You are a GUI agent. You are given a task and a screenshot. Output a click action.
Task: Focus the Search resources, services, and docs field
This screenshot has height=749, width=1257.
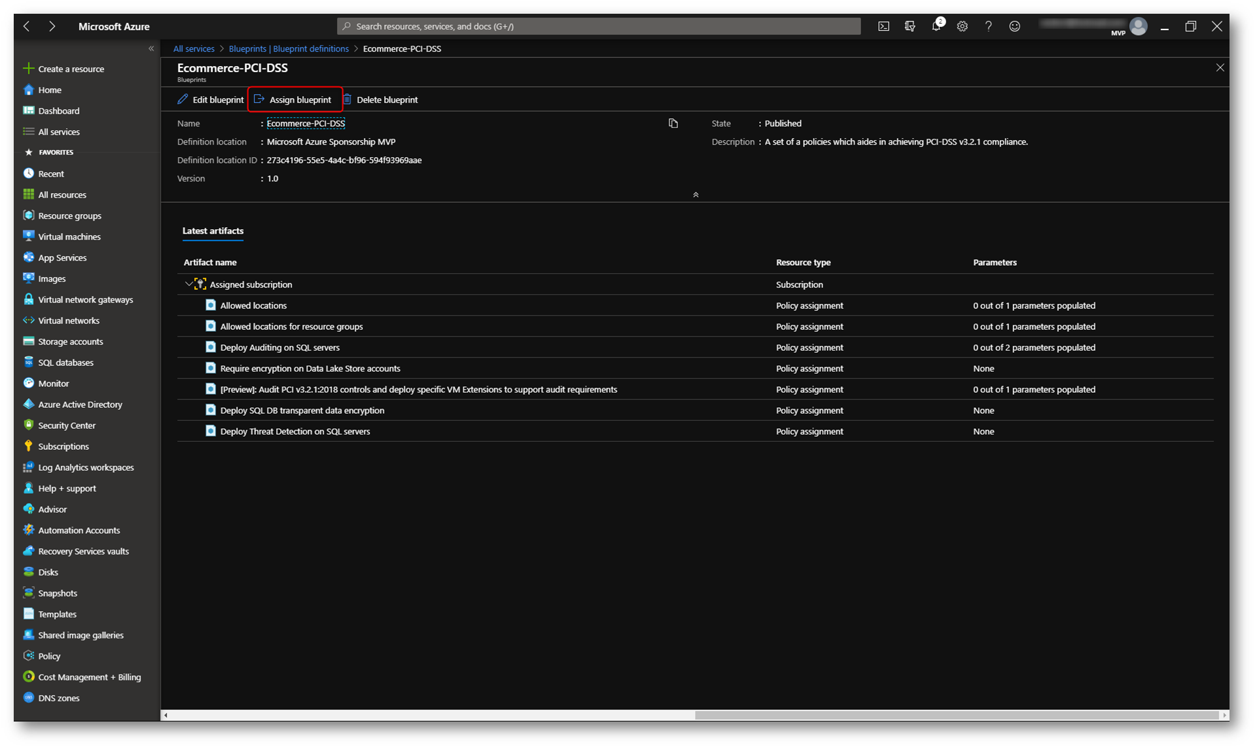[599, 26]
